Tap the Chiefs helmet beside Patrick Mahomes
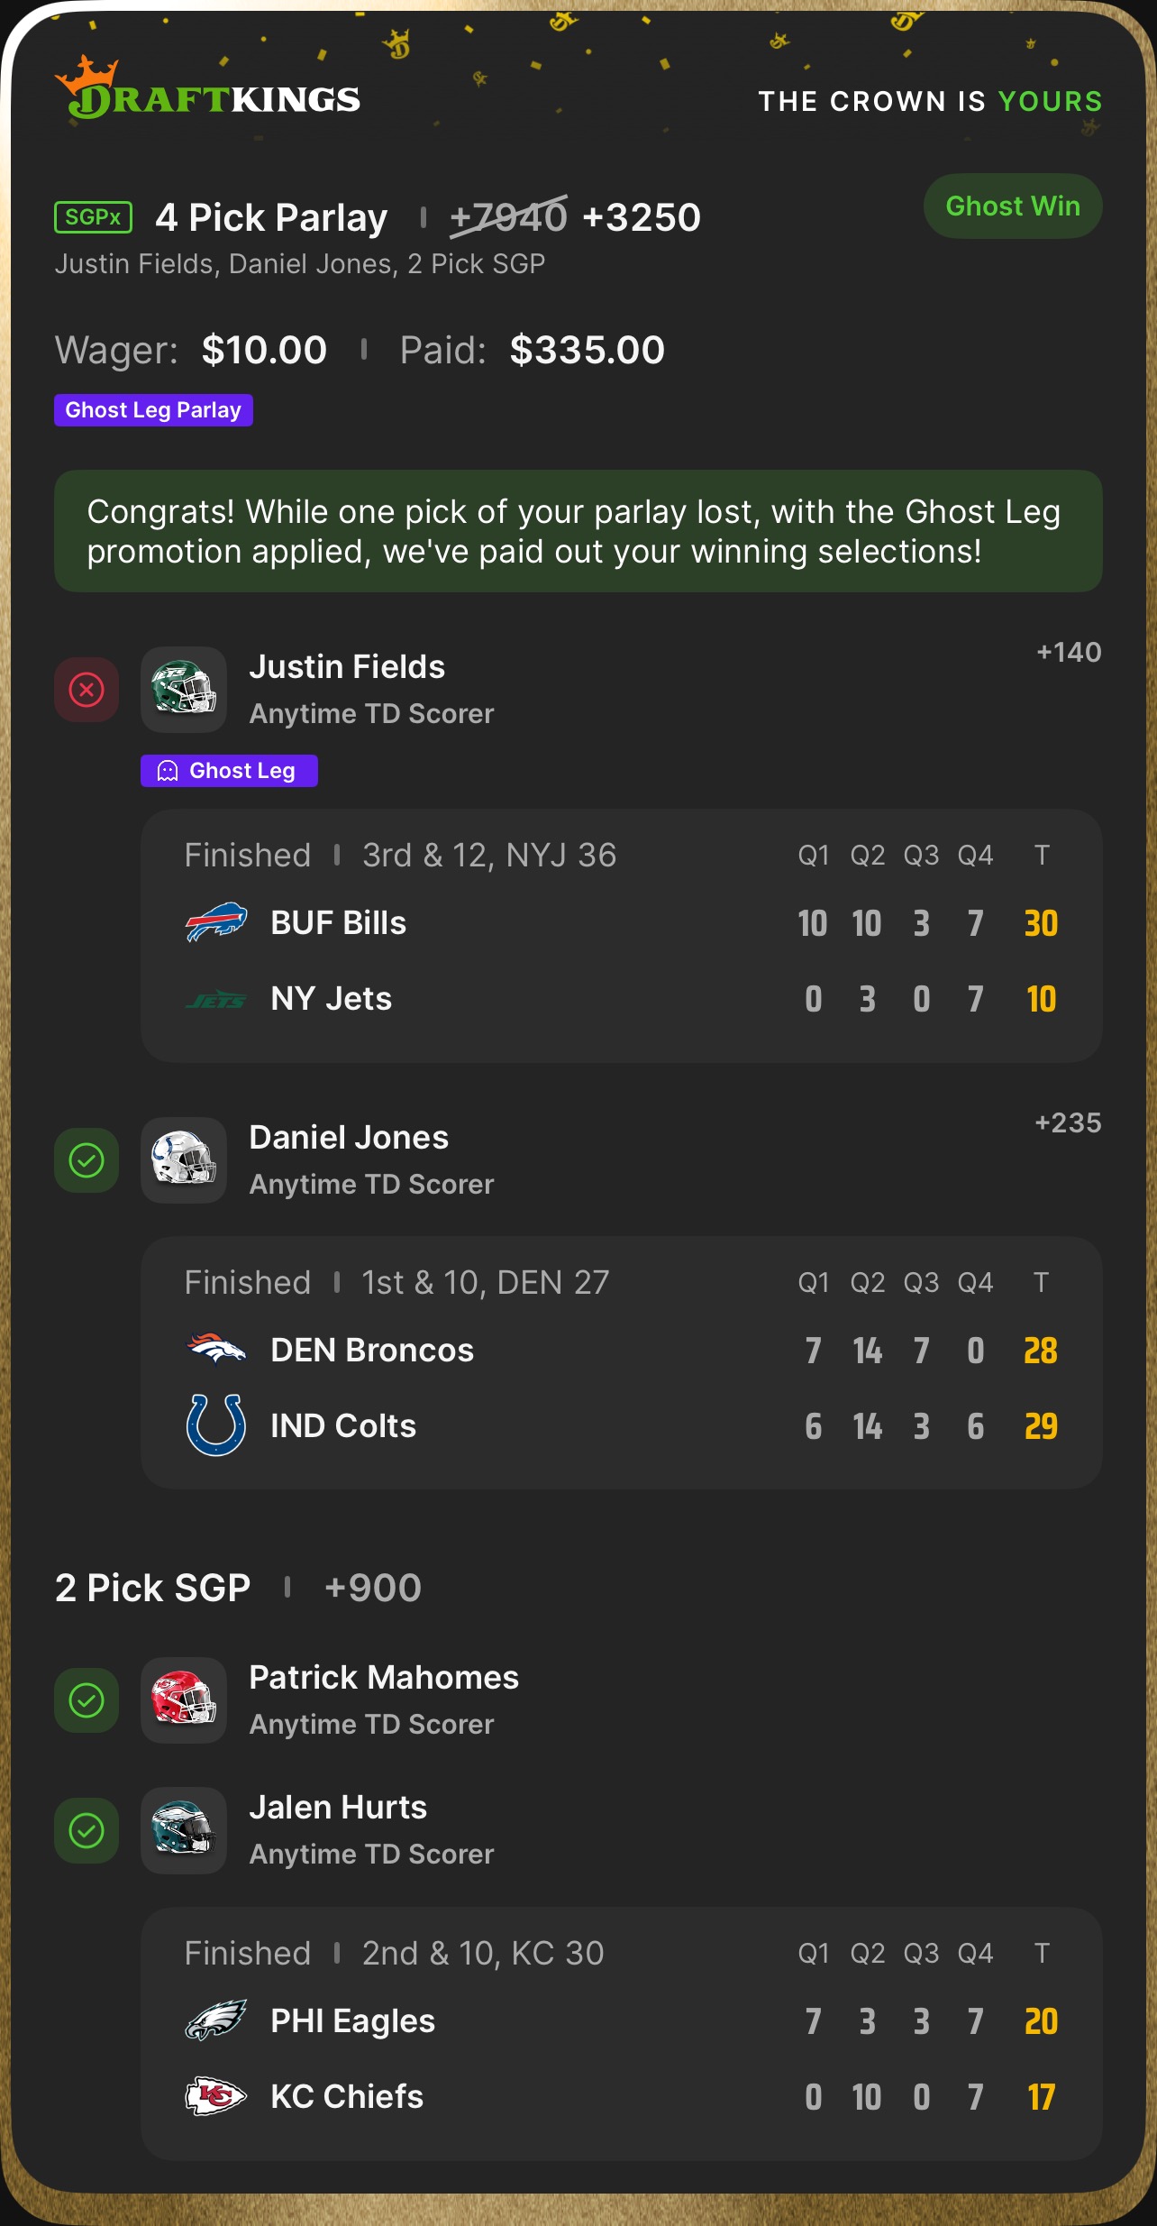 [184, 1700]
